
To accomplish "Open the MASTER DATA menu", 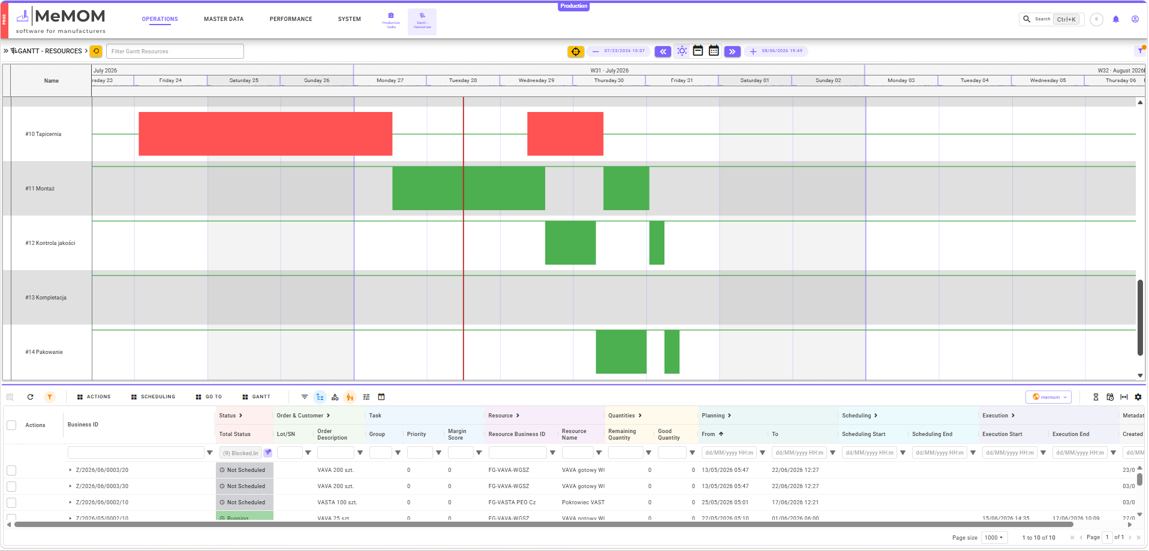I will pyautogui.click(x=224, y=19).
